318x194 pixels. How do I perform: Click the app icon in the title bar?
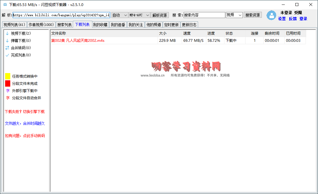coord(5,5)
